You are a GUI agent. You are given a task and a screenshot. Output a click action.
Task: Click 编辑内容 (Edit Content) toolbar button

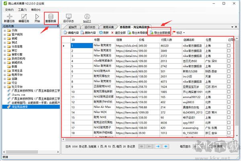click(x=71, y=33)
